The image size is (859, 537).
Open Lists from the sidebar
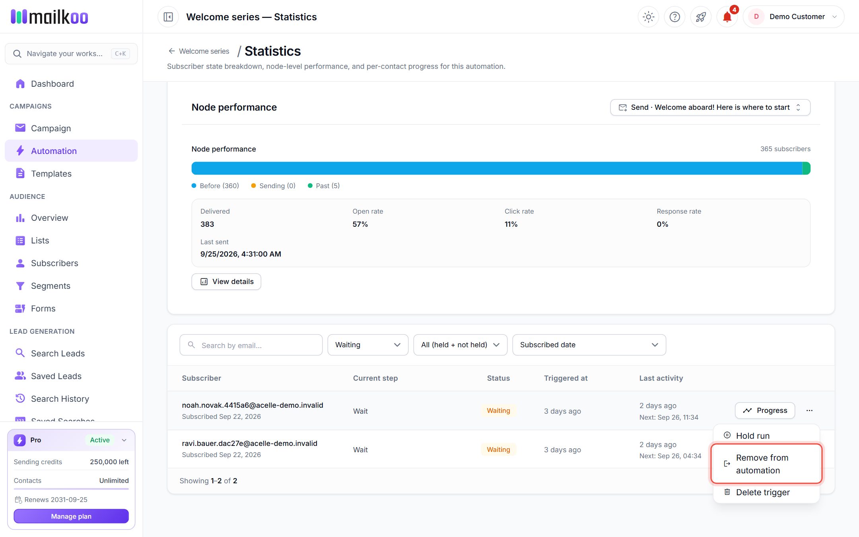[71, 240]
